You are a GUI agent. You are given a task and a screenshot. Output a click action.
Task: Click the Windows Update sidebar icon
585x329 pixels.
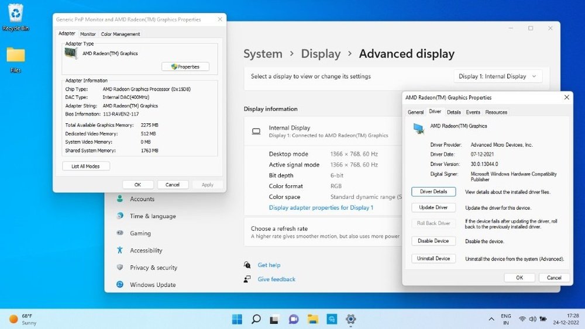[x=120, y=285]
